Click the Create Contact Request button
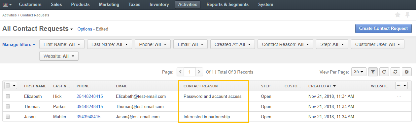 tap(383, 29)
